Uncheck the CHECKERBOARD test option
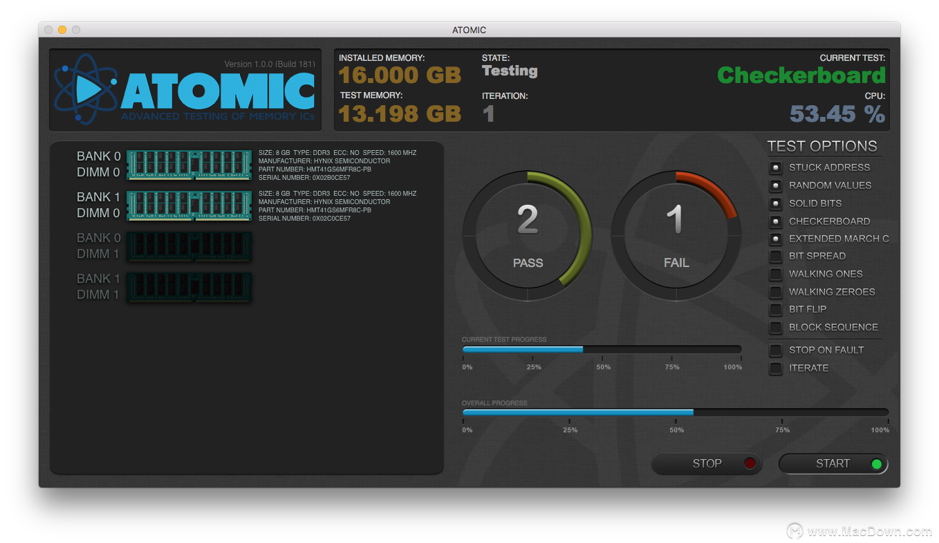The width and height of the screenshot is (939, 543). pos(776,221)
